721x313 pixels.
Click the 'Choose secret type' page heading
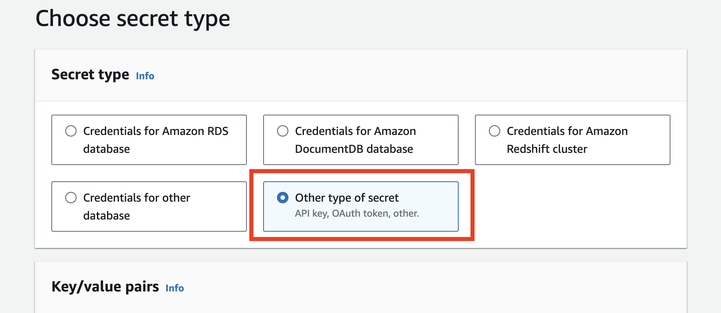133,19
